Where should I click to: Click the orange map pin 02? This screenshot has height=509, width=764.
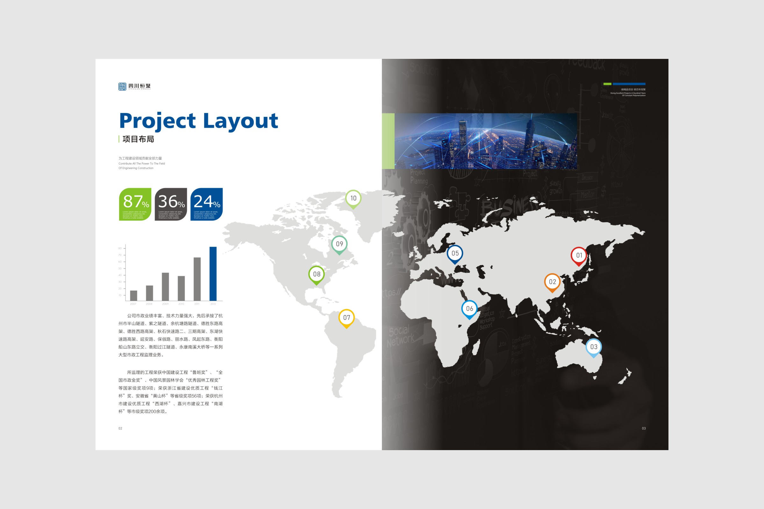(x=552, y=282)
